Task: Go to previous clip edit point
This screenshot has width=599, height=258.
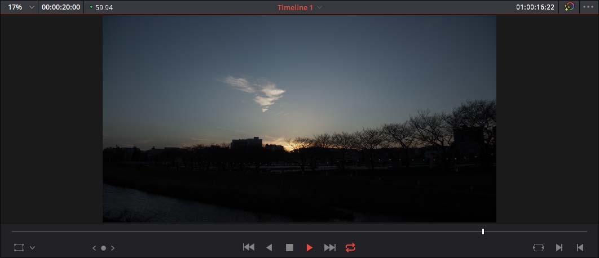Action: click(x=580, y=248)
